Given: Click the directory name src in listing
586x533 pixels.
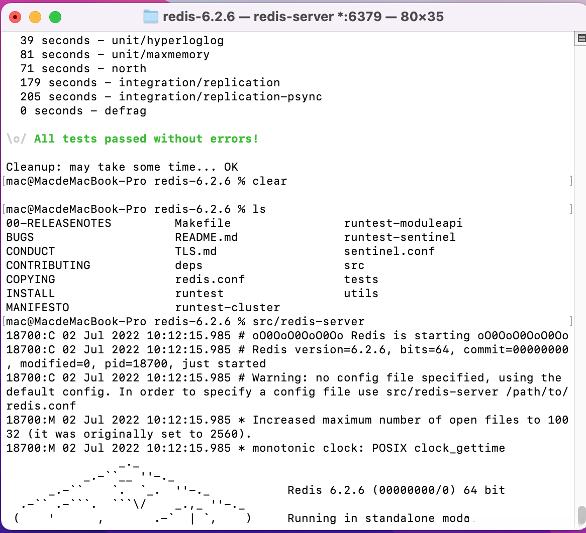Looking at the screenshot, I should click(x=354, y=265).
